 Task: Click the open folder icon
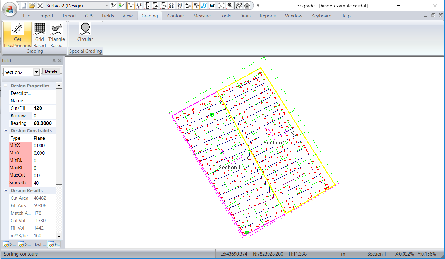(32, 6)
